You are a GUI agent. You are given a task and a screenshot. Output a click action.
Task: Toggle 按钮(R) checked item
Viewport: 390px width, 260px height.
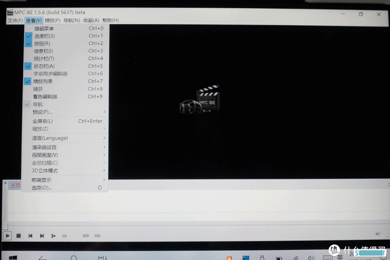coord(67,43)
